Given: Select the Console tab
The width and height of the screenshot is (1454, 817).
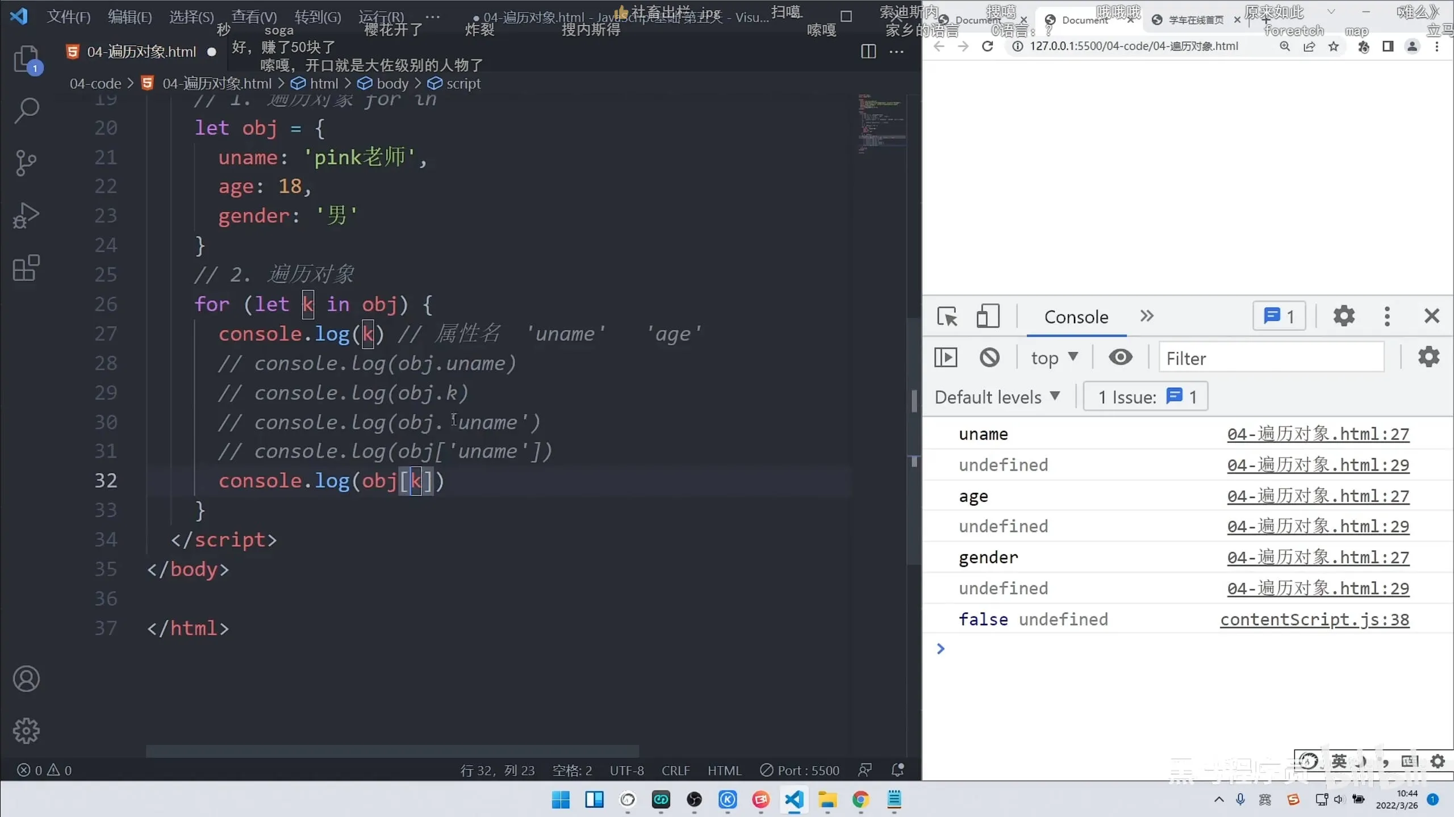Looking at the screenshot, I should point(1076,317).
